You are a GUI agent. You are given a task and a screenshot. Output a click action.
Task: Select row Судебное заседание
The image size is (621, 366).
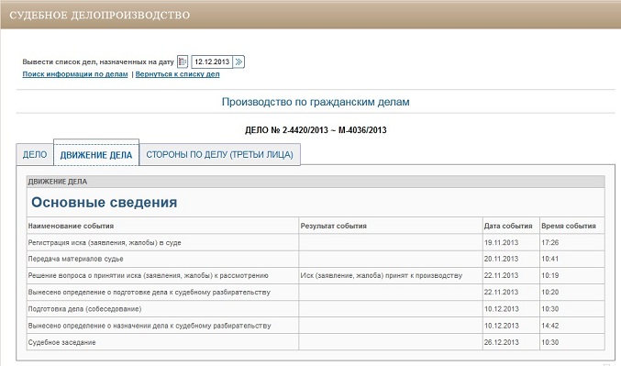[x=316, y=342]
